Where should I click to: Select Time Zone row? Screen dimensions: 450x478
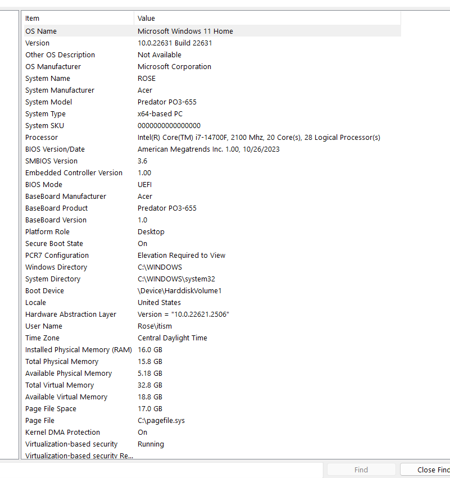click(212, 338)
